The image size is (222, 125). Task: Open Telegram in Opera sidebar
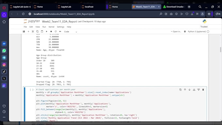4,58
